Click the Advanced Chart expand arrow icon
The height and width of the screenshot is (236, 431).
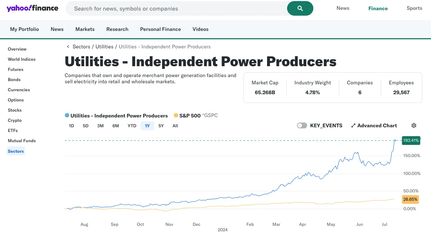(353, 126)
